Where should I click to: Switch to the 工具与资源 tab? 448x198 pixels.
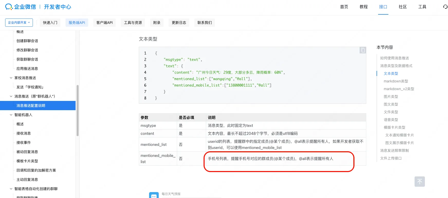pos(133,23)
